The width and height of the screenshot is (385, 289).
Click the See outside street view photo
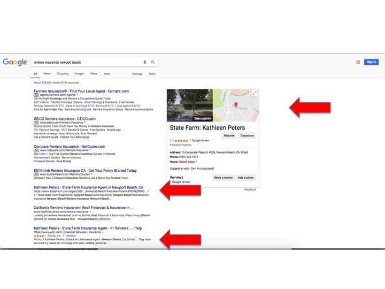190,105
